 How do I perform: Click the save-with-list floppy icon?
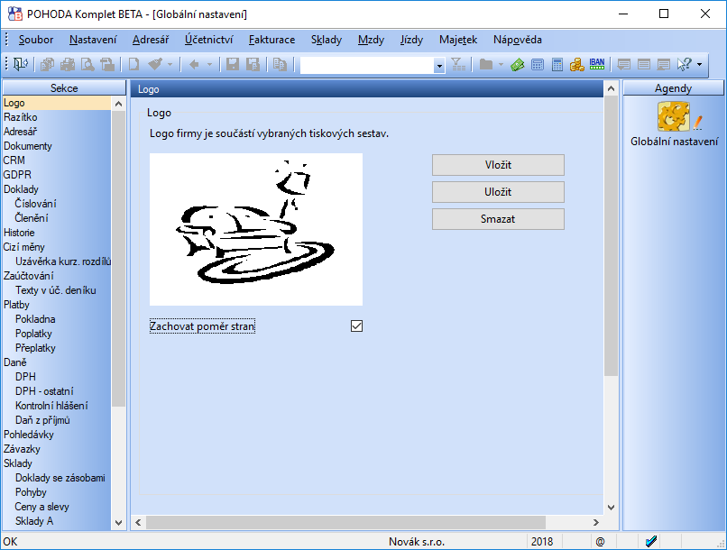point(253,64)
